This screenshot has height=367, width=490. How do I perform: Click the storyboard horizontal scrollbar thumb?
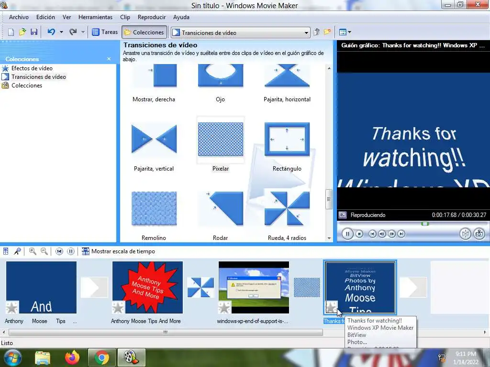166,333
